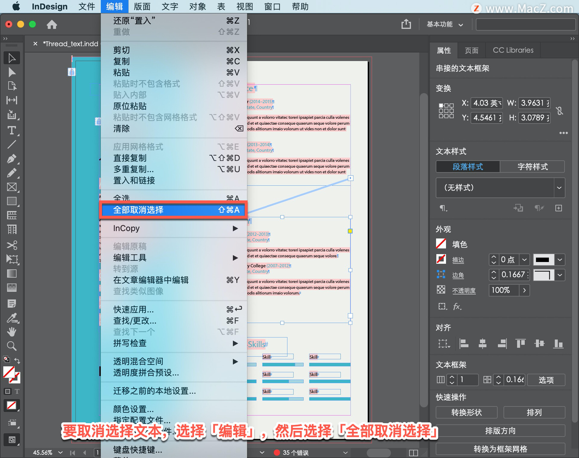This screenshot has width=579, height=458.
Task: Swap fill and stroke arrows
Action: coord(17,361)
